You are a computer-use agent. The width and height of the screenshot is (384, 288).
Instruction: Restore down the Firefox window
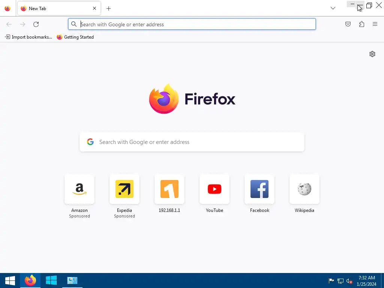click(x=369, y=5)
